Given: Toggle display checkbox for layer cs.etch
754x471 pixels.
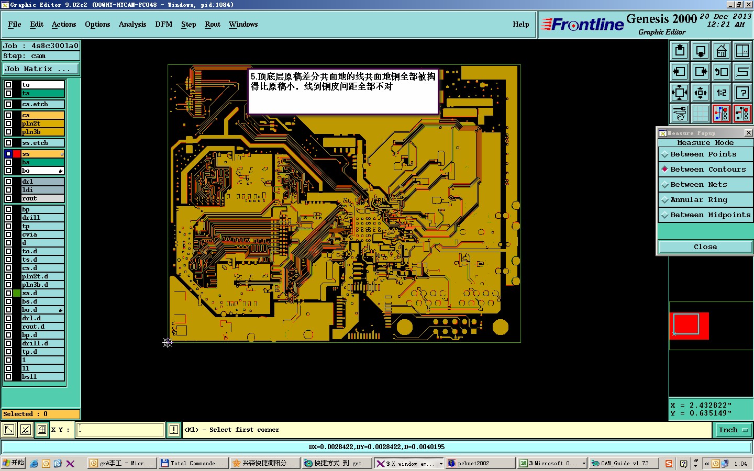Looking at the screenshot, I should (x=8, y=104).
